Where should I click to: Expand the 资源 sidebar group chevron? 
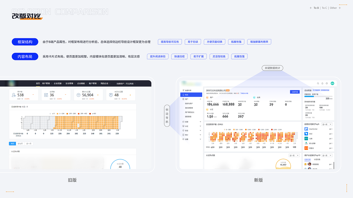pos(200,122)
